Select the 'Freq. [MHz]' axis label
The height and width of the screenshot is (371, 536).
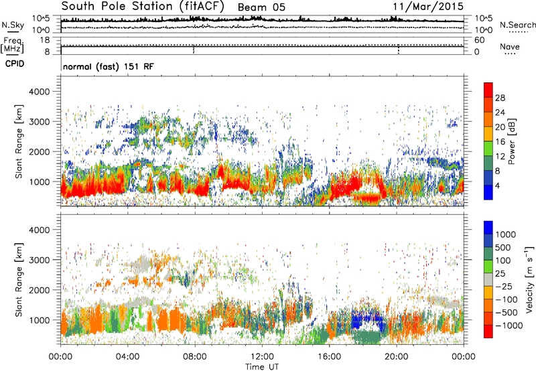point(13,46)
